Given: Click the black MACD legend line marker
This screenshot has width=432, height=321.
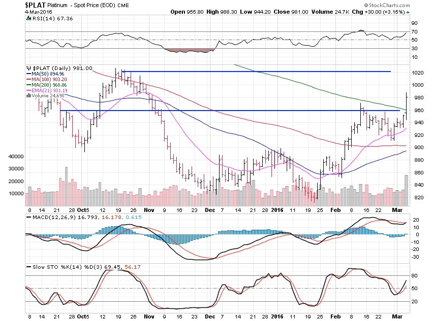Looking at the screenshot, I should tap(28, 217).
